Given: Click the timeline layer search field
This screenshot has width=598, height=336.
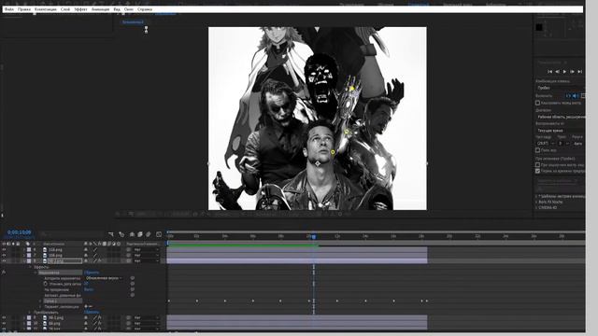Looking at the screenshot, I should tap(73, 234).
